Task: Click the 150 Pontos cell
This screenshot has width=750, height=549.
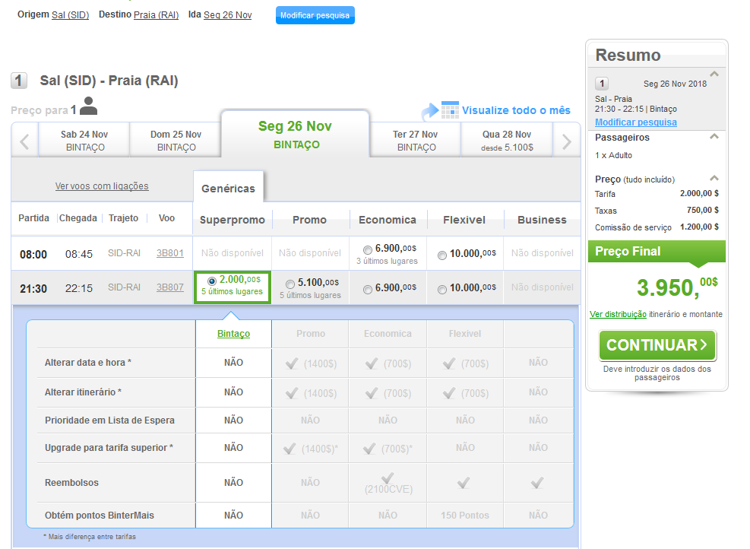Action: 465,515
